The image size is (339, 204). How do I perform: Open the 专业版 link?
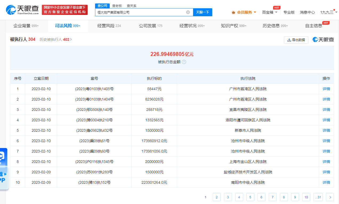[x=289, y=12]
